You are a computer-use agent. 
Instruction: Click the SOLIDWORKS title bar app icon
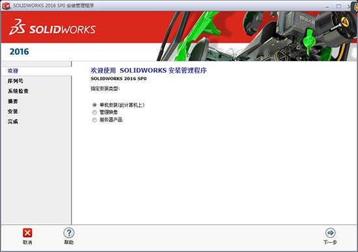(6, 6)
